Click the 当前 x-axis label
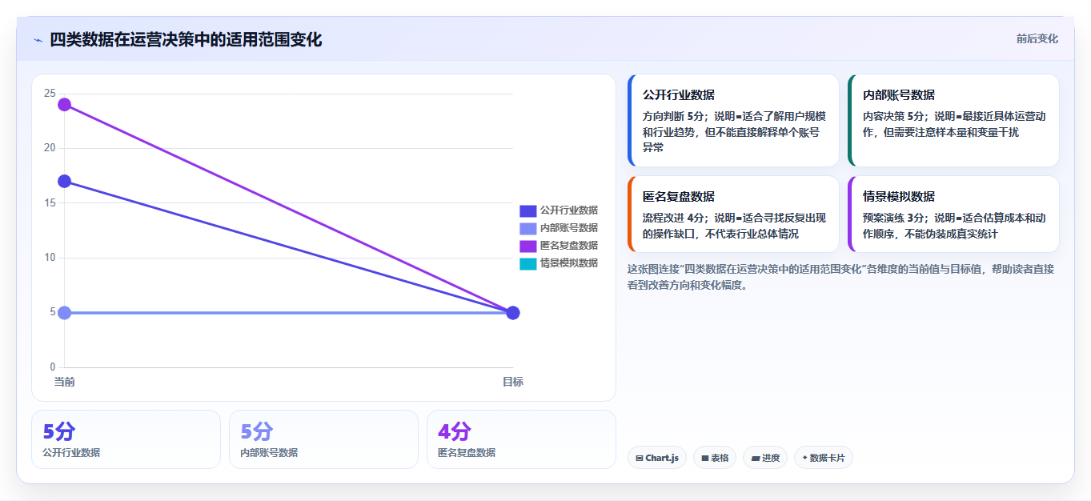1091x501 pixels. (x=65, y=382)
